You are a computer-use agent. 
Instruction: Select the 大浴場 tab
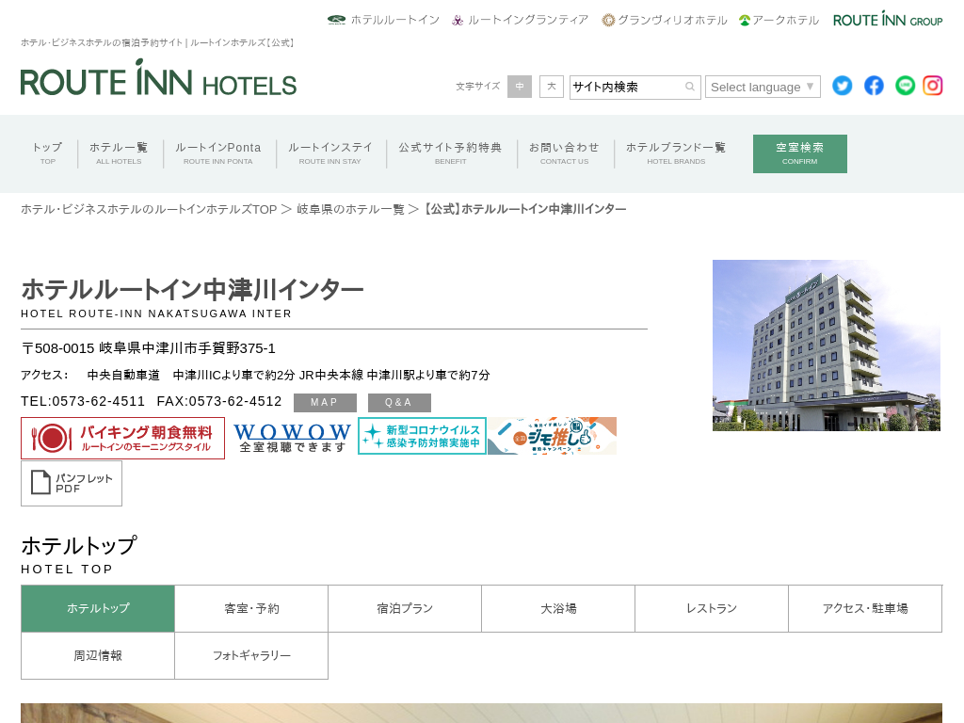coord(558,609)
